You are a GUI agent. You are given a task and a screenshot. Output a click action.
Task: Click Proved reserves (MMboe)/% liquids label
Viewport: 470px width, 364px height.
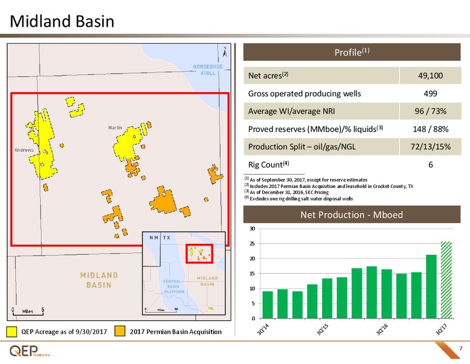click(316, 129)
